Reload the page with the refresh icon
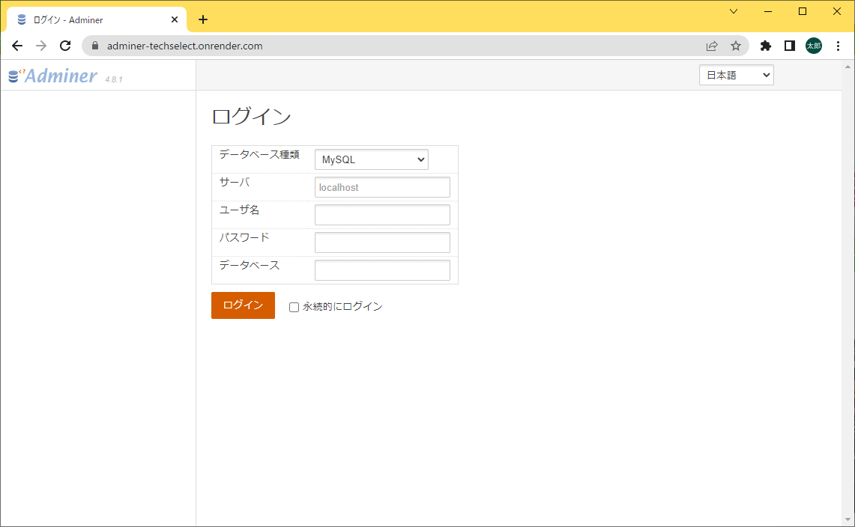This screenshot has width=855, height=527. click(x=65, y=46)
